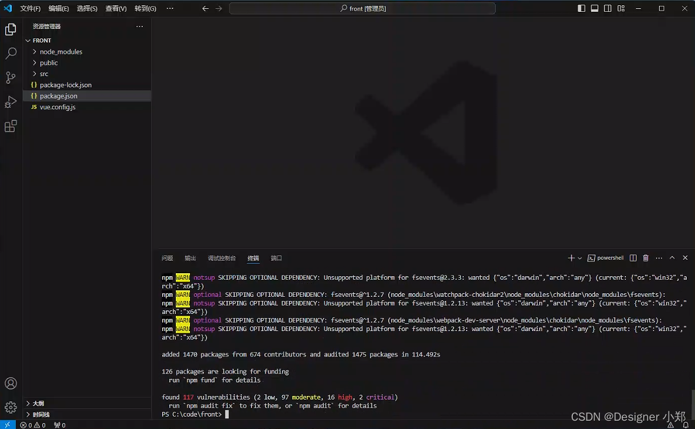The width and height of the screenshot is (695, 429).
Task: Open the Search view in activity bar
Action: [x=11, y=54]
